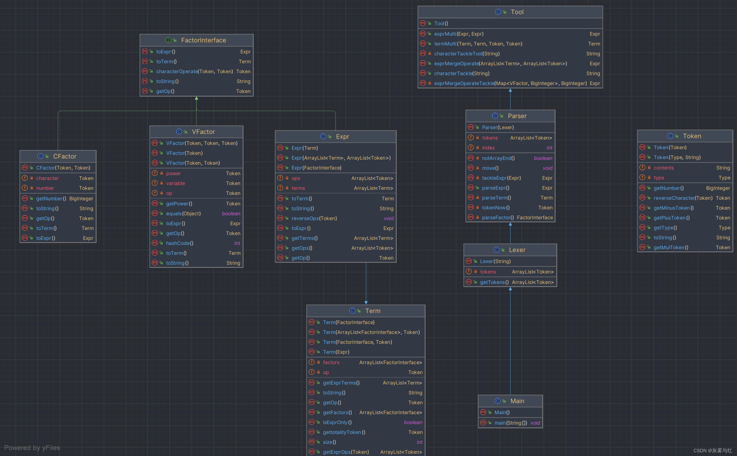Click the field icon of Parser index
The height and width of the screenshot is (456, 737).
[x=471, y=147]
